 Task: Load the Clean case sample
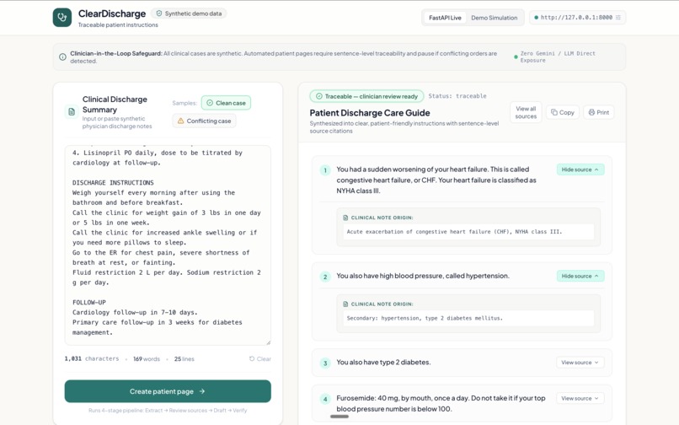tap(226, 103)
